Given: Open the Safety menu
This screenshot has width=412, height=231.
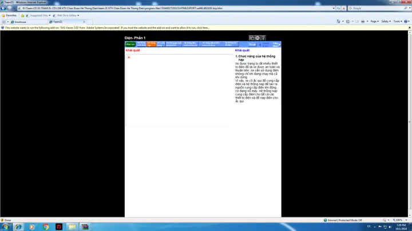Looking at the screenshot, I should click(x=386, y=22).
